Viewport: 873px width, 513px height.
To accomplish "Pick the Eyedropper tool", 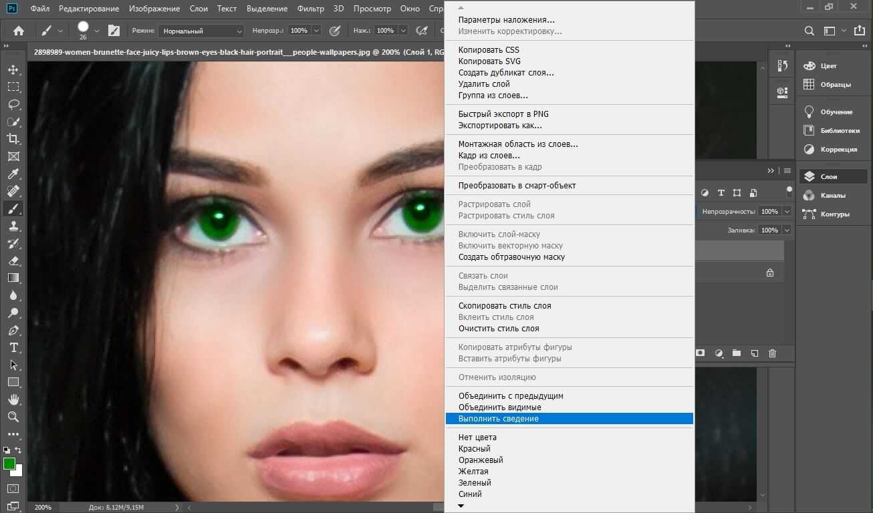I will click(x=13, y=174).
